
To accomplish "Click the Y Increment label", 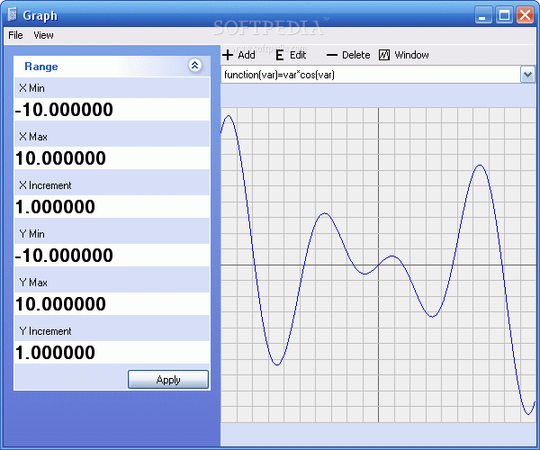I will point(46,331).
